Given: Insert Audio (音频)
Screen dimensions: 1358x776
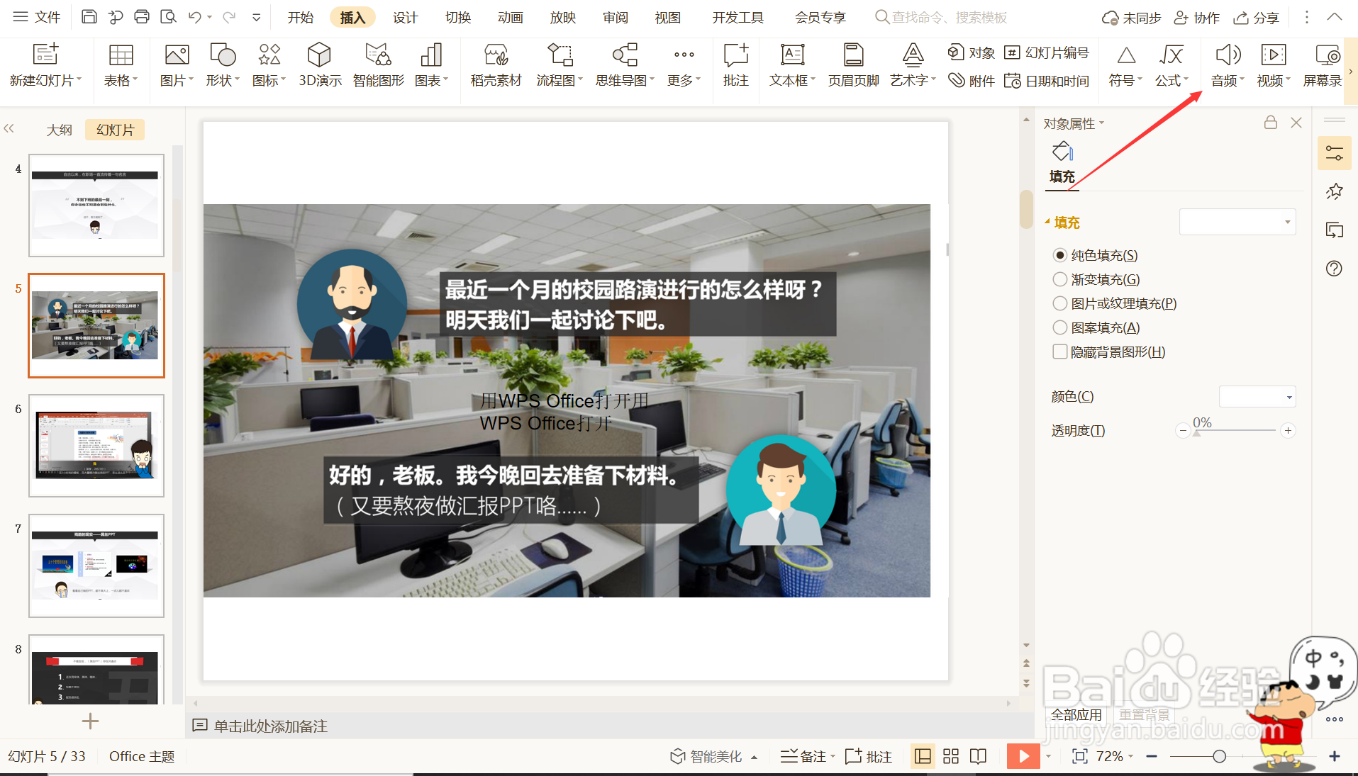Looking at the screenshot, I should (x=1228, y=65).
